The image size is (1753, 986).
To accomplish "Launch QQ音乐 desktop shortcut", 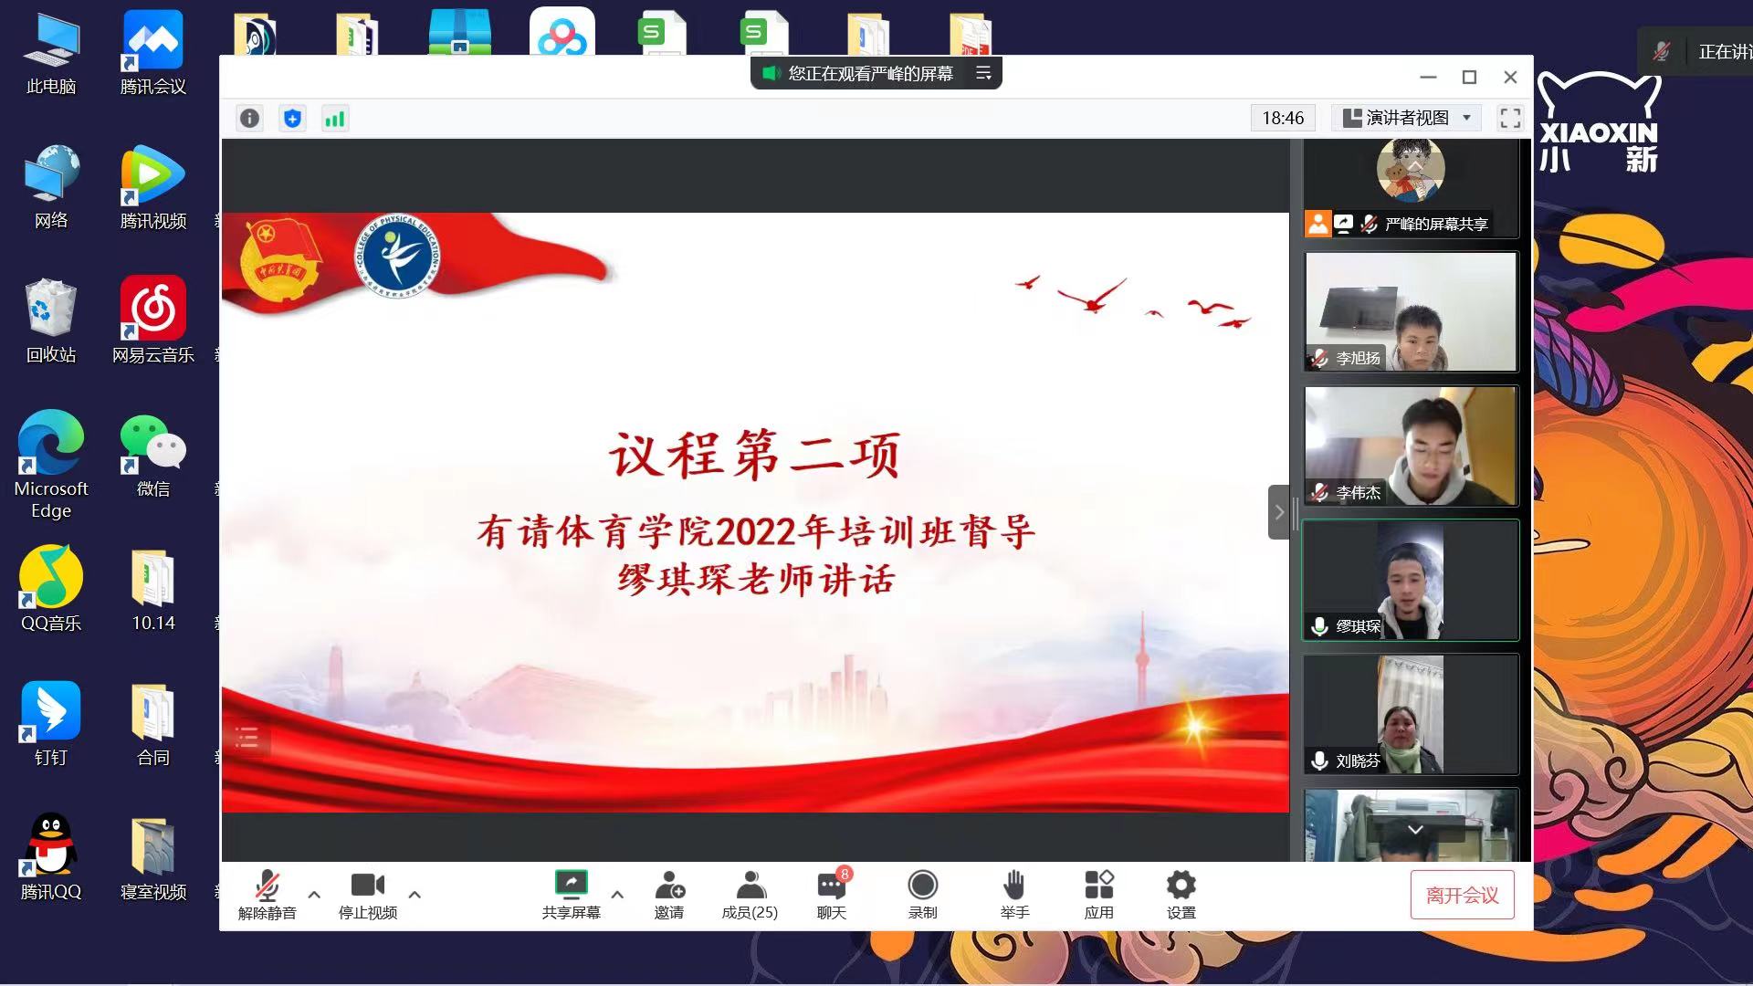I will click(x=51, y=590).
